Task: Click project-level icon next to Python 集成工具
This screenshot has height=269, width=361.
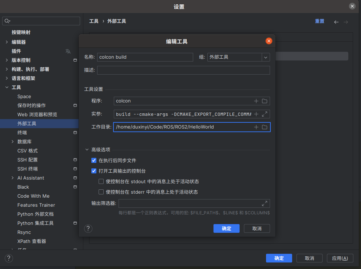Action: point(75,223)
